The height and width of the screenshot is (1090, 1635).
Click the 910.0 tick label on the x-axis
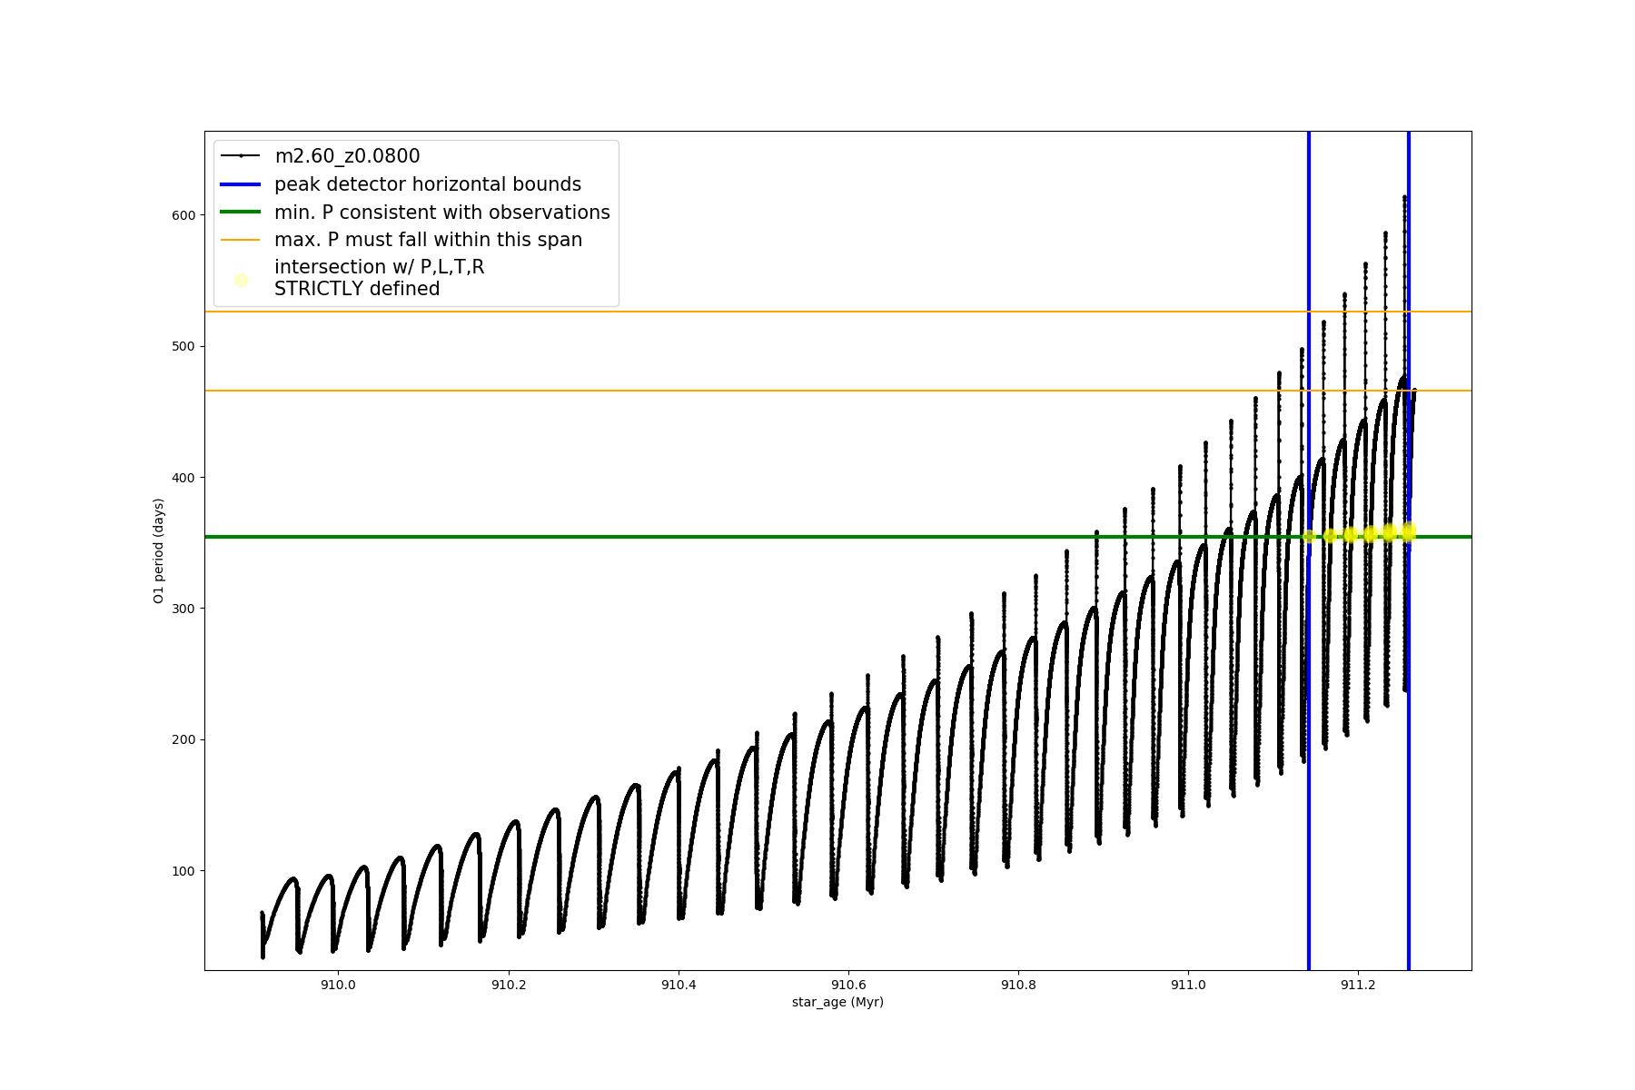tap(338, 985)
